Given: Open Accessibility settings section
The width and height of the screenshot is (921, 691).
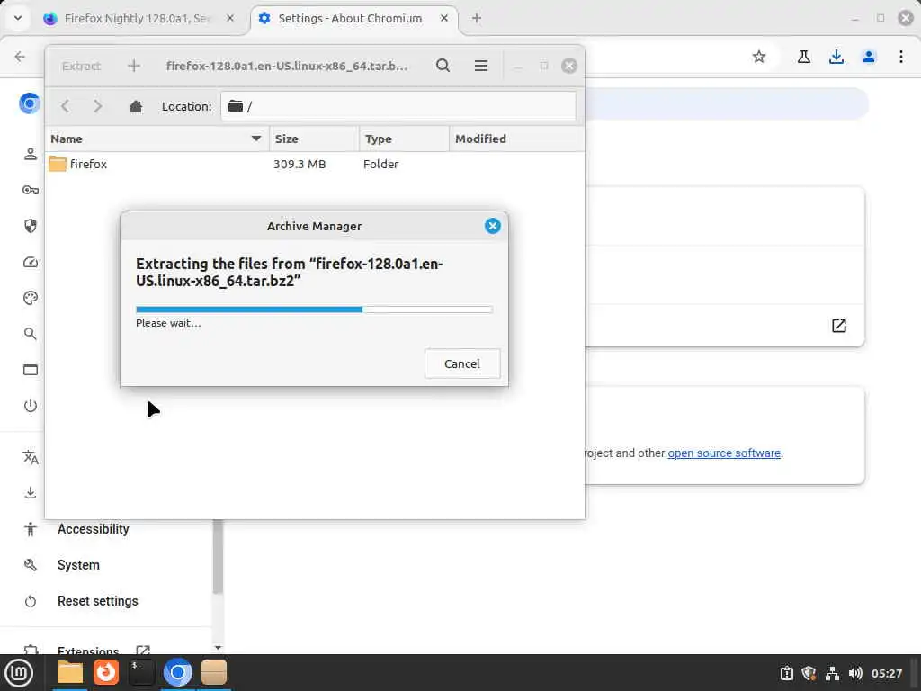Looking at the screenshot, I should (93, 529).
